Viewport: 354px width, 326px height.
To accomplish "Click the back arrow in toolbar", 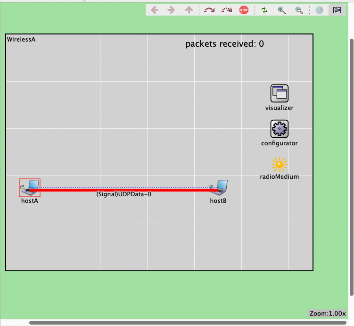I will click(155, 10).
